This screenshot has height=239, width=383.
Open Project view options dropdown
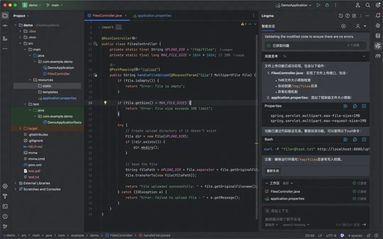21,16
